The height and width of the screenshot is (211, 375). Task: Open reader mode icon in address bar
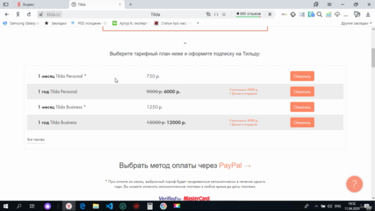224,14
